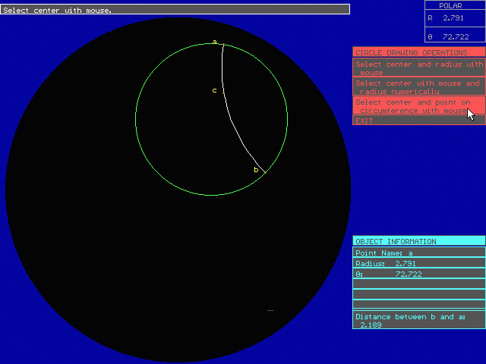The height and width of the screenshot is (364, 486).
Task: Choose 'Select center with mouse and radius numerically'
Action: point(419,86)
